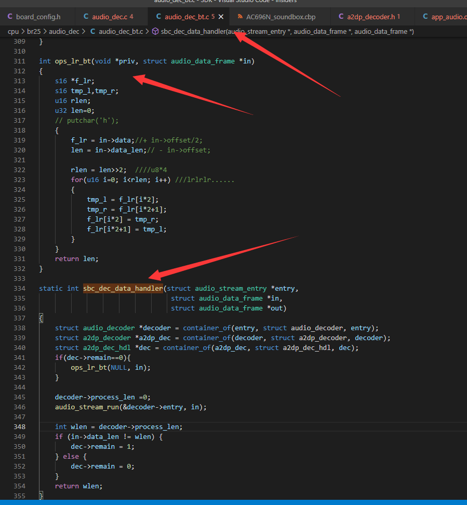Click 'rlen = len>>2;' statement
The image size is (467, 505).
click(x=99, y=170)
